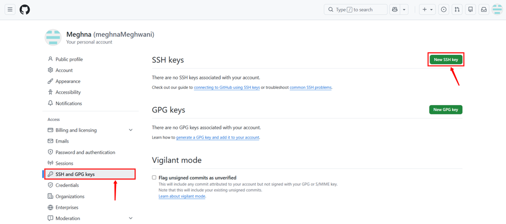Click the New GPG key button

coord(446,110)
